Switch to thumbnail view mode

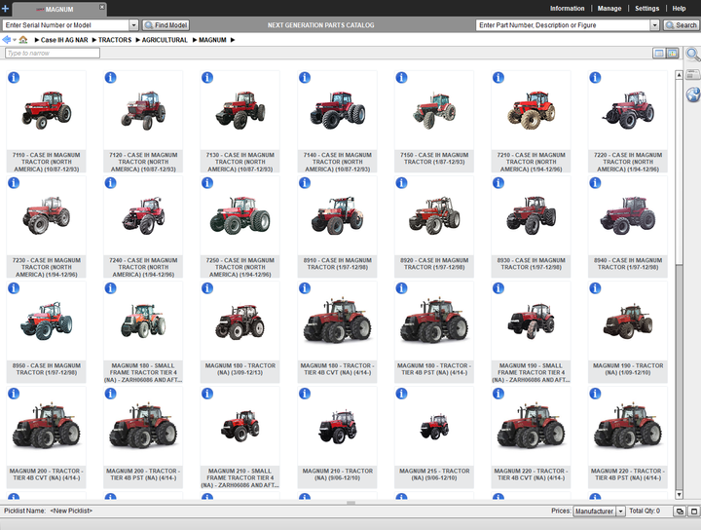(x=673, y=54)
